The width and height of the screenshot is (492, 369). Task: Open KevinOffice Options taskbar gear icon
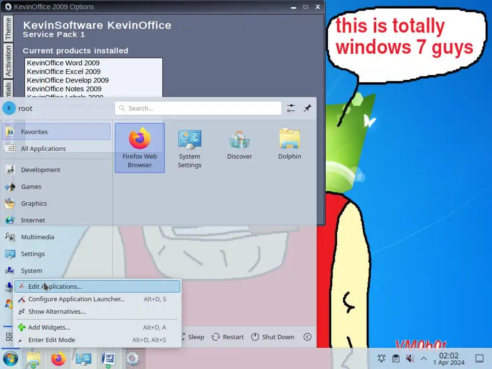point(133,358)
